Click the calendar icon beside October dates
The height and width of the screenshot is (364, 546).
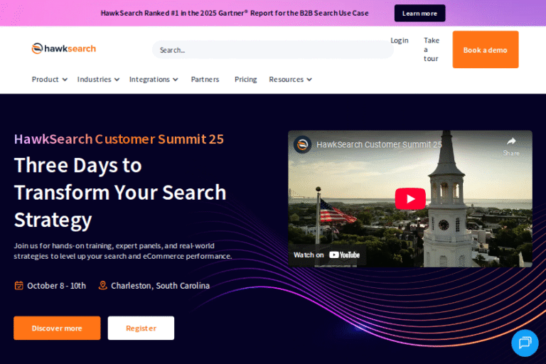pyautogui.click(x=19, y=286)
